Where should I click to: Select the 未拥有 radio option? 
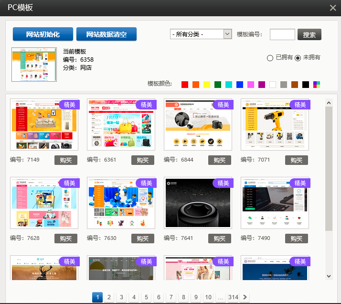pyautogui.click(x=298, y=58)
